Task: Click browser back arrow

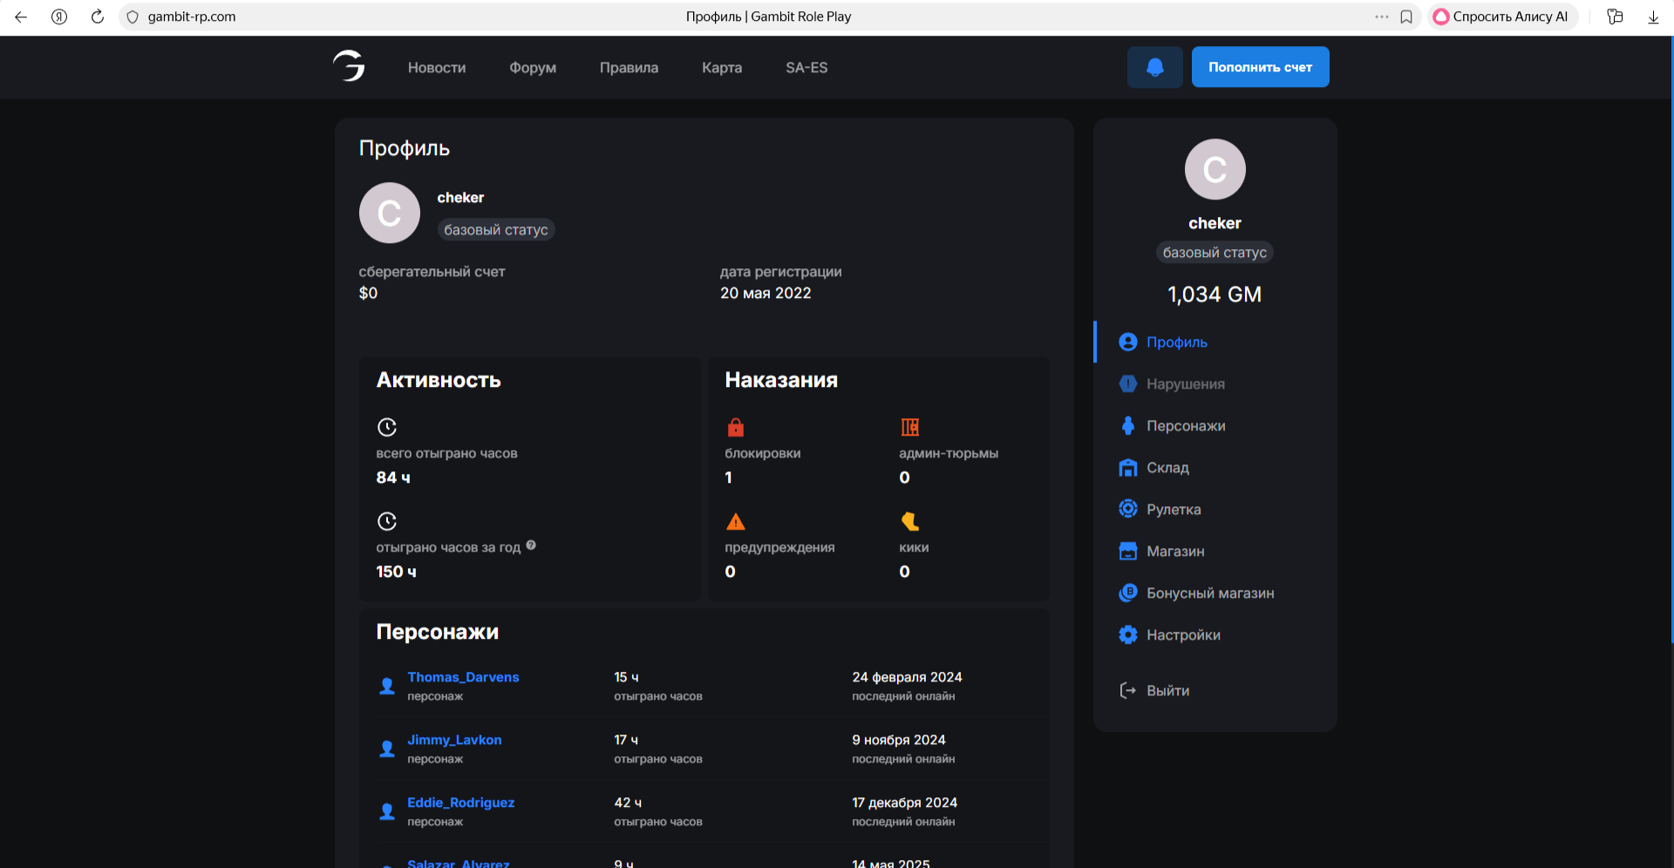Action: (x=21, y=17)
